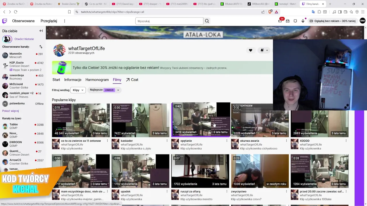Expand followed channels with Pokaż więcej
The height and width of the screenshot is (206, 367).
point(11,111)
